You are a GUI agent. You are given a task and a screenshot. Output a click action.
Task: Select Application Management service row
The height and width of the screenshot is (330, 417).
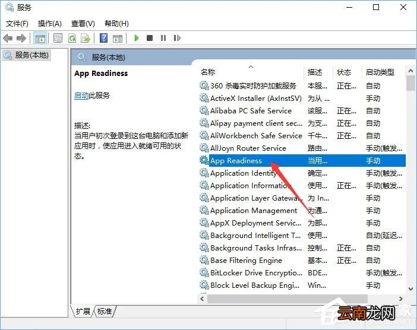click(302, 211)
